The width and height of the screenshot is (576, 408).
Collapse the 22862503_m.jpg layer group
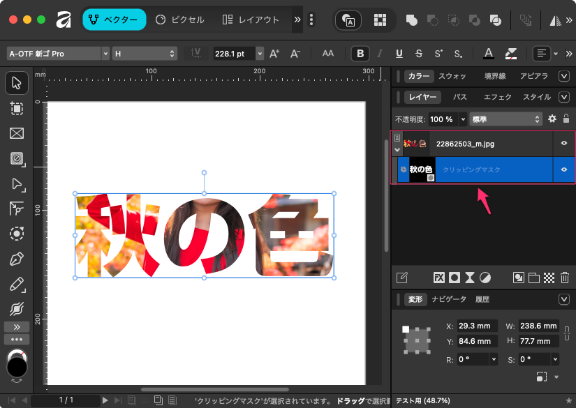pos(397,149)
